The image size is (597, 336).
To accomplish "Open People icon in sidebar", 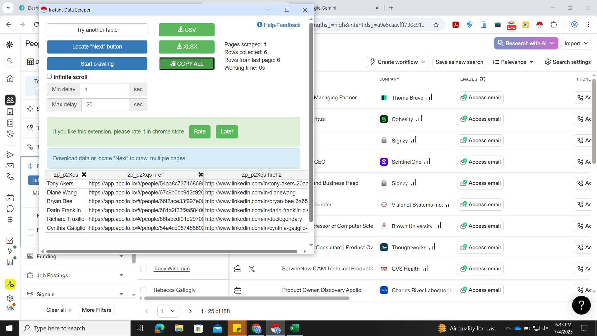I will [x=10, y=100].
